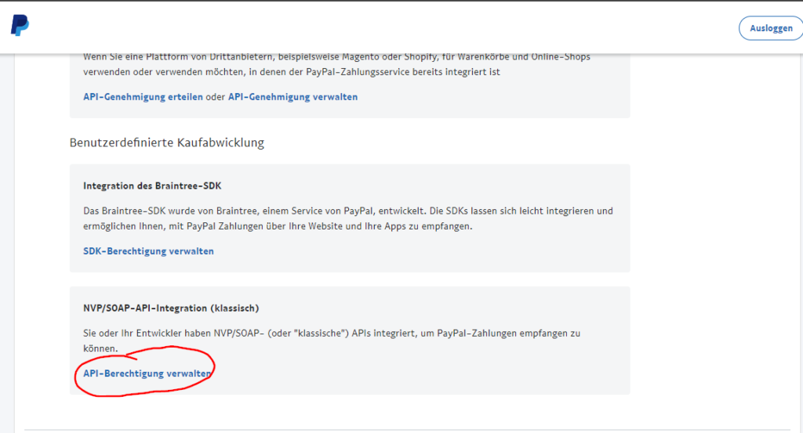The image size is (803, 433).
Task: Click the Integration des Braintree-SDK heading
Action: pos(152,186)
